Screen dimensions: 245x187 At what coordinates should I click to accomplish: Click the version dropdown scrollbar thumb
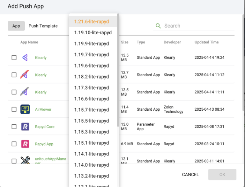coord(118,70)
